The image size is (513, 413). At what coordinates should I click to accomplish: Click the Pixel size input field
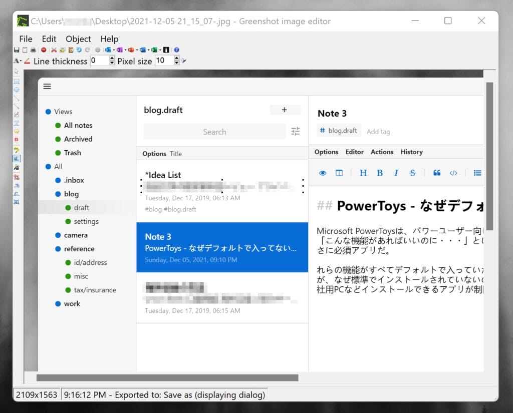point(164,61)
